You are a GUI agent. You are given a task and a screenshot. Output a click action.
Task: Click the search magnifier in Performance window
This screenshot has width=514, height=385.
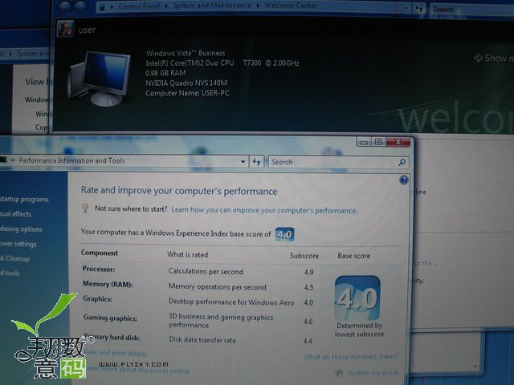point(402,162)
